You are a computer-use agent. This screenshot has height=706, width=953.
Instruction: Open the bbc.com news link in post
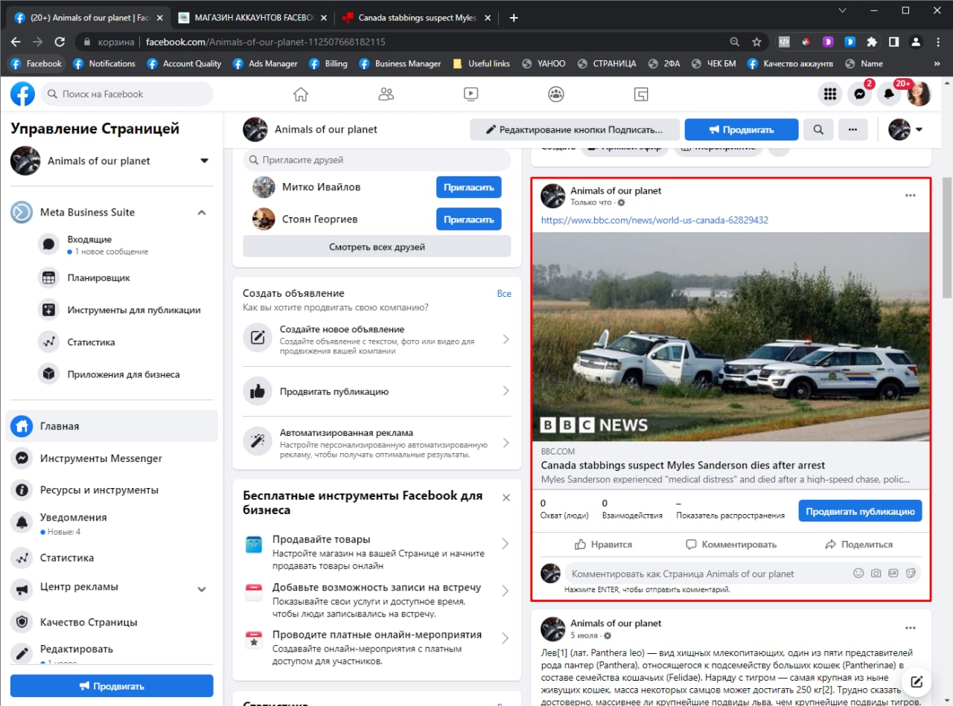[654, 220]
